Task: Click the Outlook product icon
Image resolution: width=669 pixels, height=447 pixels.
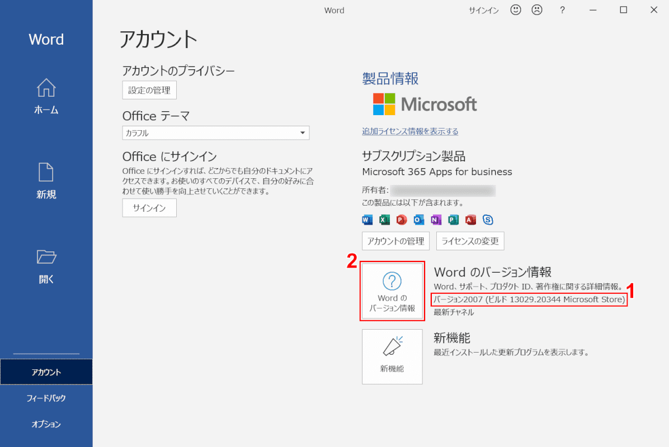Action: 418,220
